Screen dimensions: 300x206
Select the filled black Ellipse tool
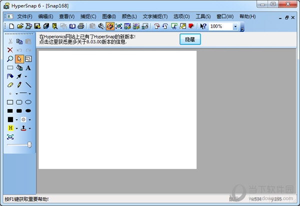[x=28, y=111]
